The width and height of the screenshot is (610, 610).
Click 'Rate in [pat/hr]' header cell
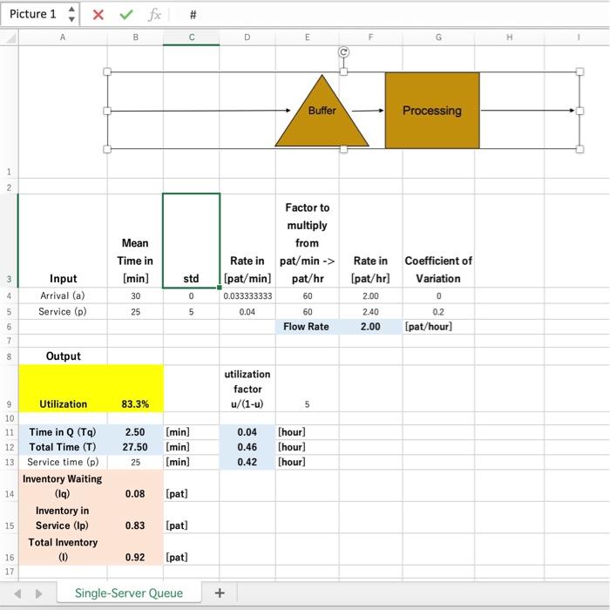pos(370,241)
